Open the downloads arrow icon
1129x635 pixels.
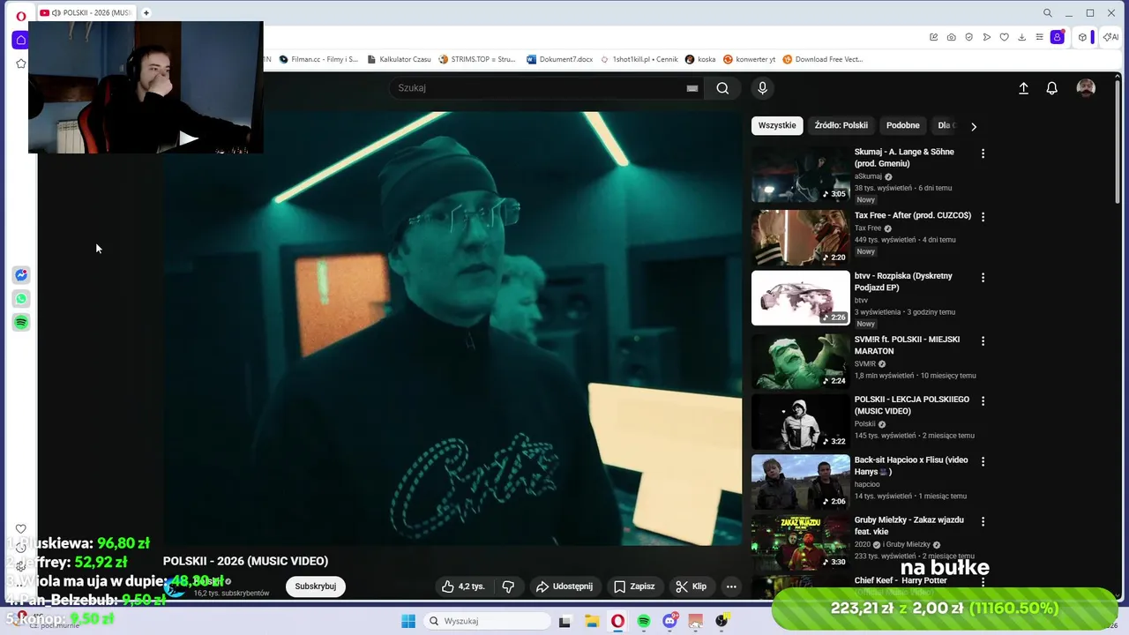[1021, 37]
